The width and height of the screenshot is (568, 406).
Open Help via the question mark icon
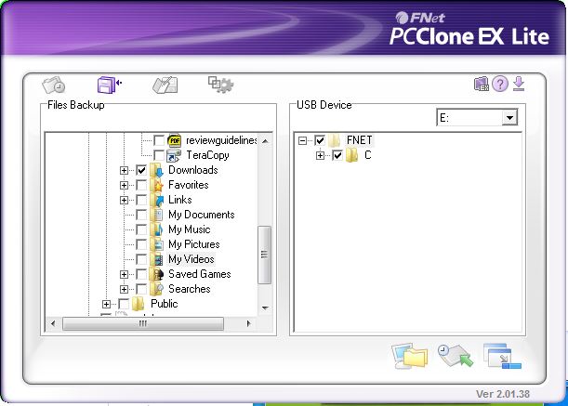coord(500,84)
